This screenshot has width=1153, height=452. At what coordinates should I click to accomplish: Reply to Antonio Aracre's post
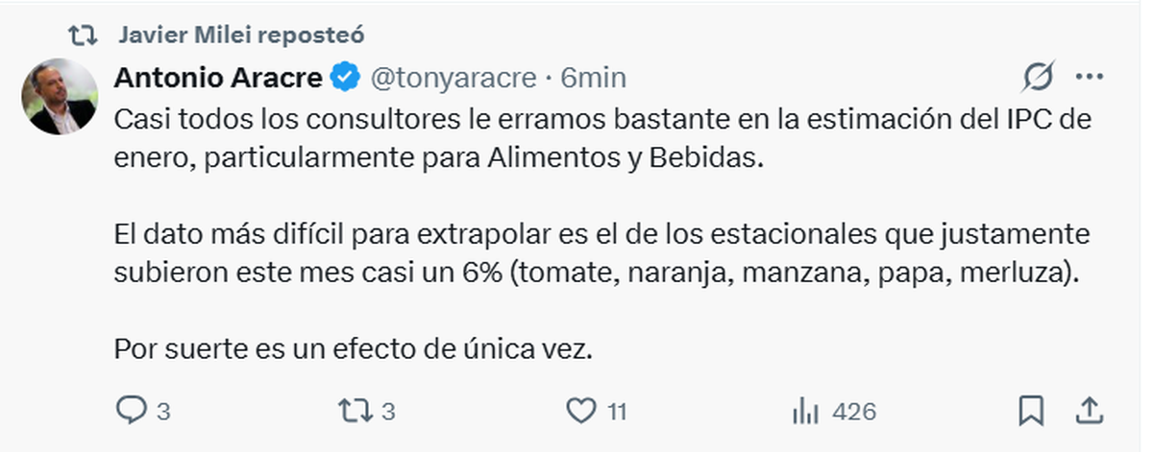130,411
